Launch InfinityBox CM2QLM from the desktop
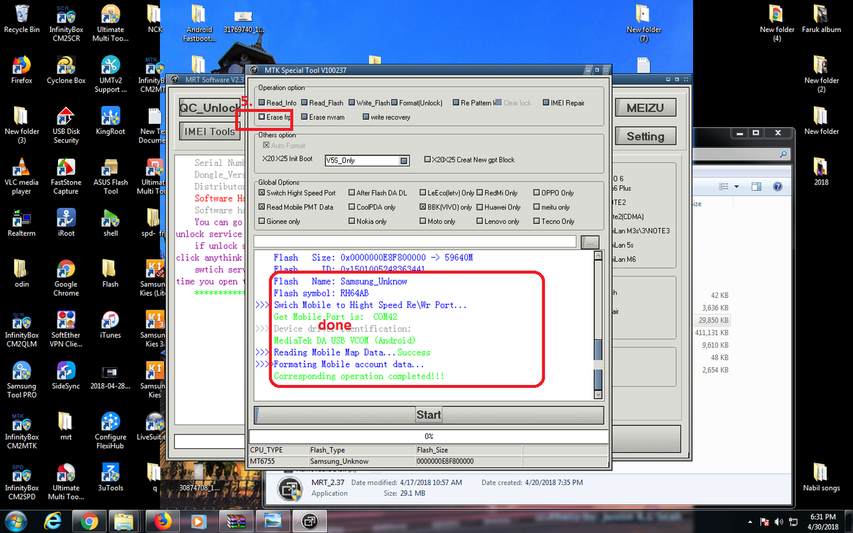853x533 pixels. tap(21, 328)
